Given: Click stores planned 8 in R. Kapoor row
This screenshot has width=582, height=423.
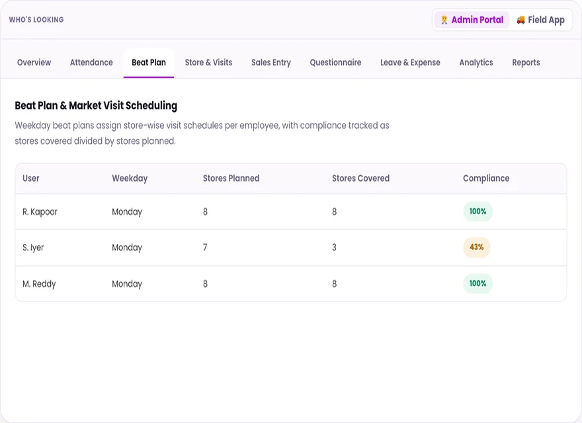Looking at the screenshot, I should 205,212.
